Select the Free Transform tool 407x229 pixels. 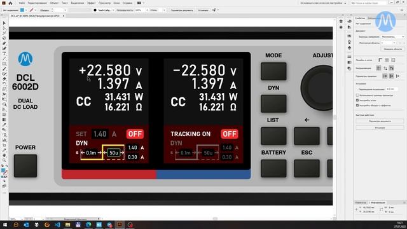point(4,99)
